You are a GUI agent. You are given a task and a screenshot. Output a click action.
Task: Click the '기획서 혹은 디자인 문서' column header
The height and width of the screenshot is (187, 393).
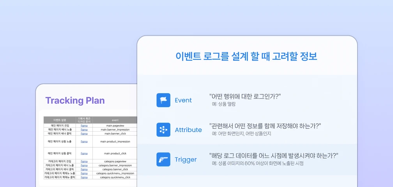point(84,120)
